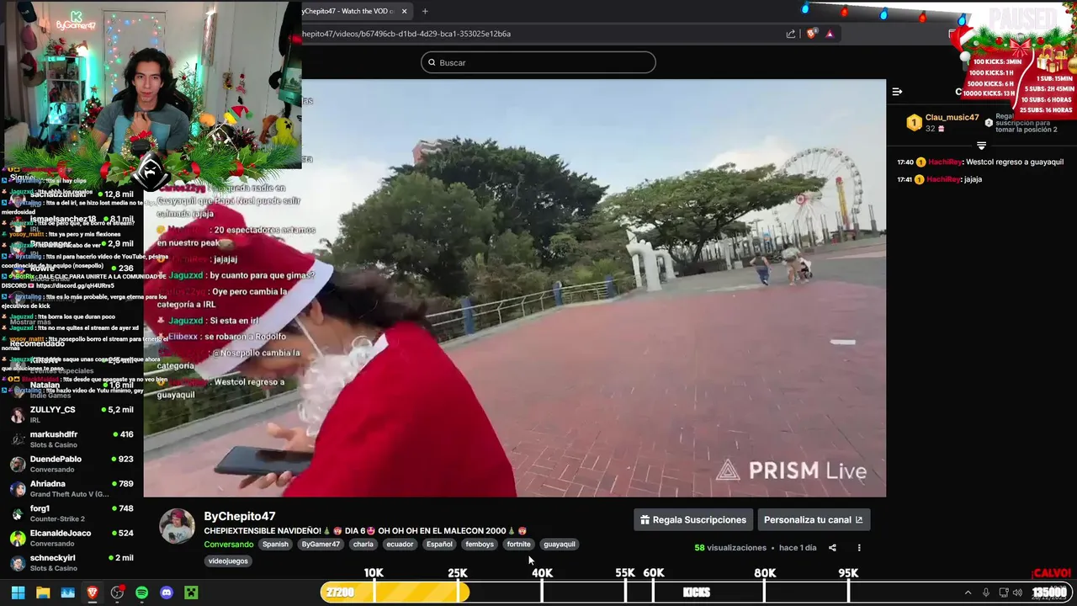Open a new browser tab
1077x606 pixels.
tap(425, 11)
